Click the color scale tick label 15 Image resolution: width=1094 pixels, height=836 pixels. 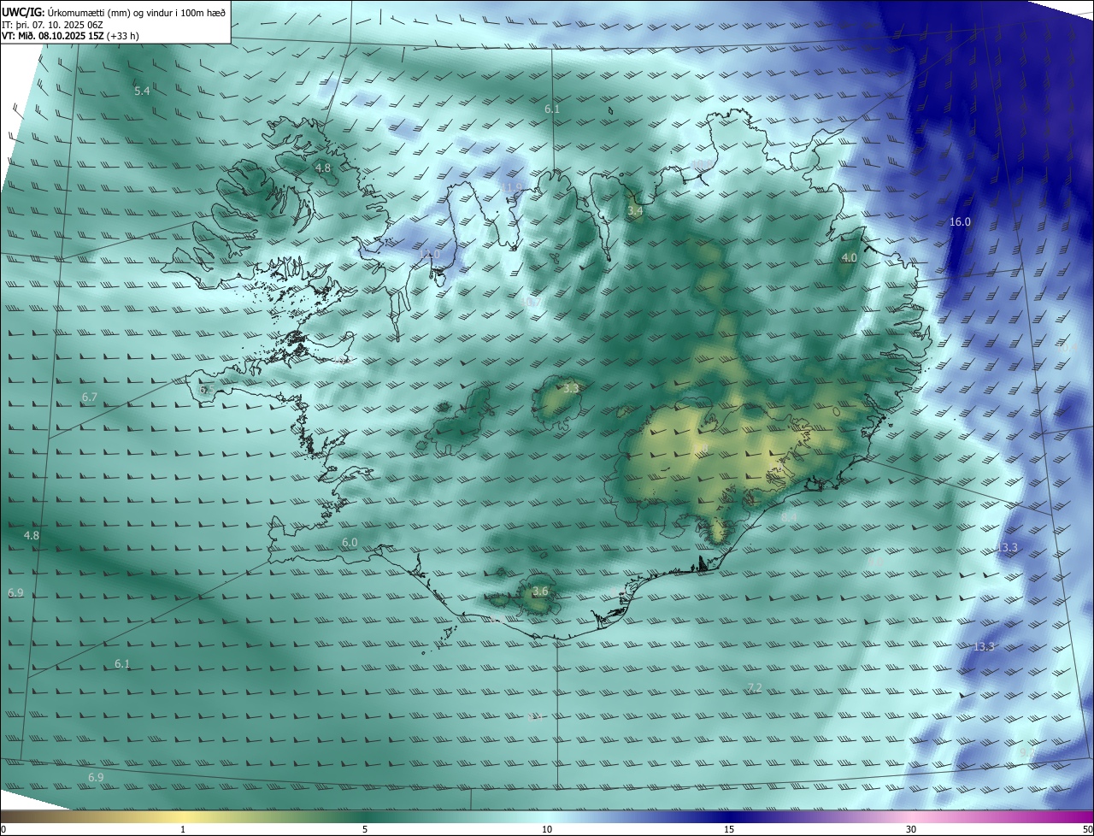click(729, 830)
